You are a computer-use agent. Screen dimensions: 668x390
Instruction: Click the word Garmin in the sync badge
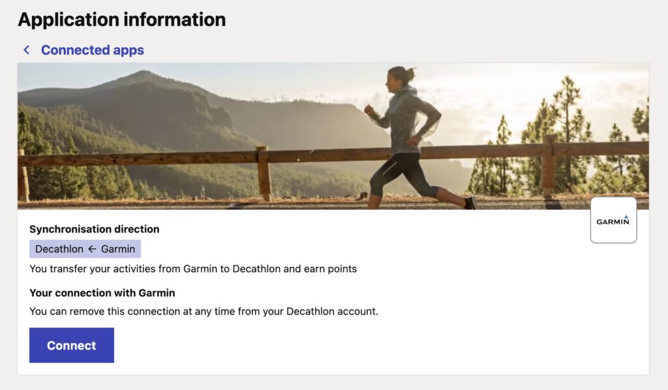[118, 249]
